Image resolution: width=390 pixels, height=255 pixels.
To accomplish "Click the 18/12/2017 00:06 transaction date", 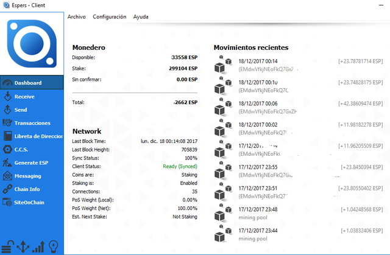I will coord(258,103).
